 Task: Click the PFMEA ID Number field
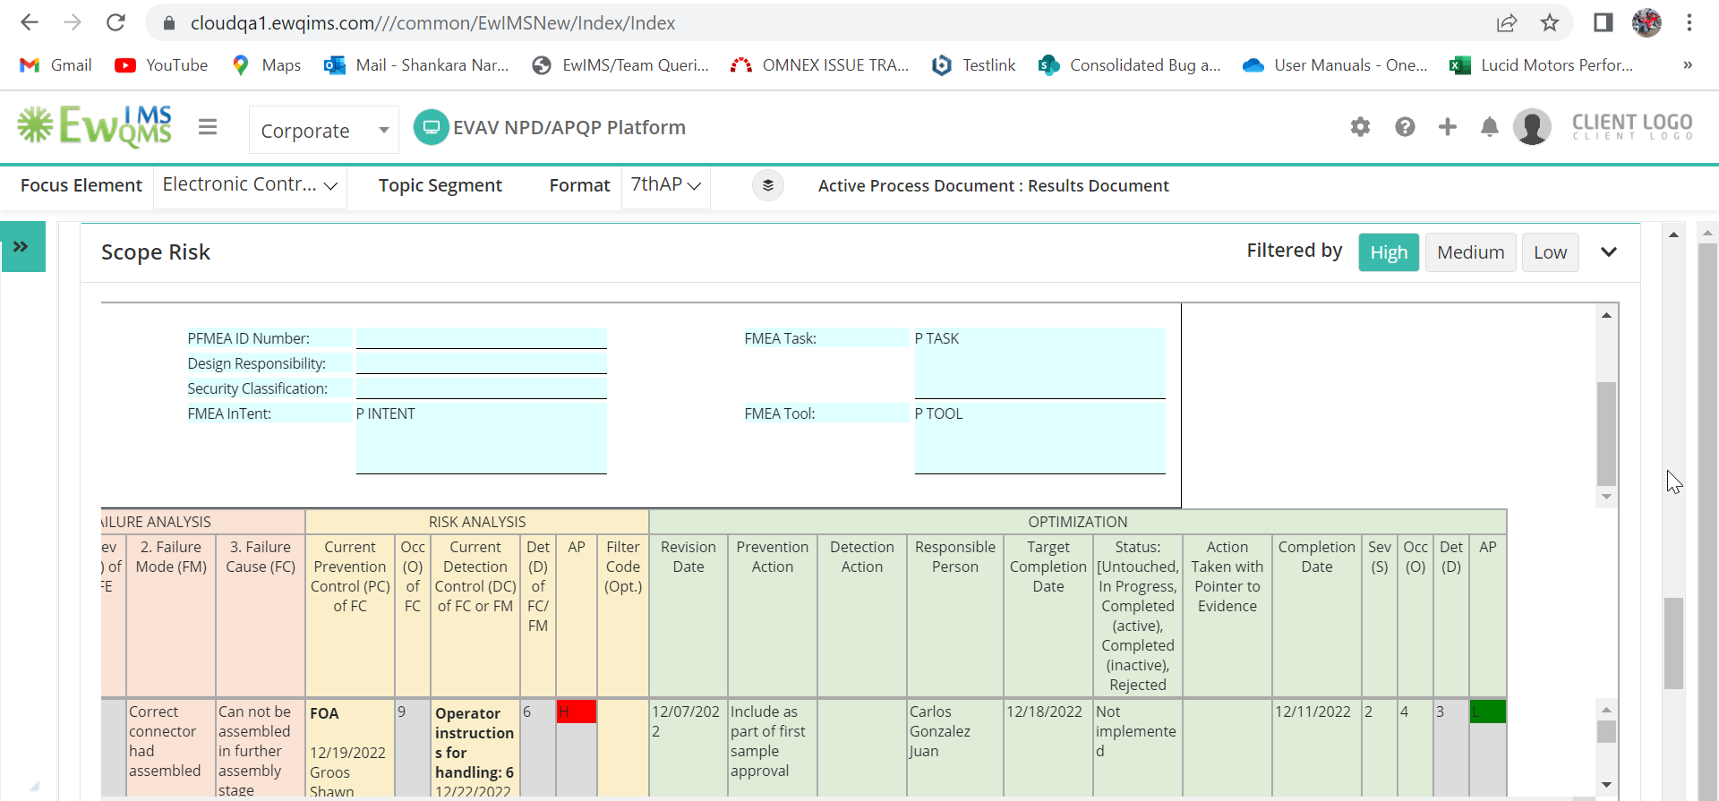(482, 337)
